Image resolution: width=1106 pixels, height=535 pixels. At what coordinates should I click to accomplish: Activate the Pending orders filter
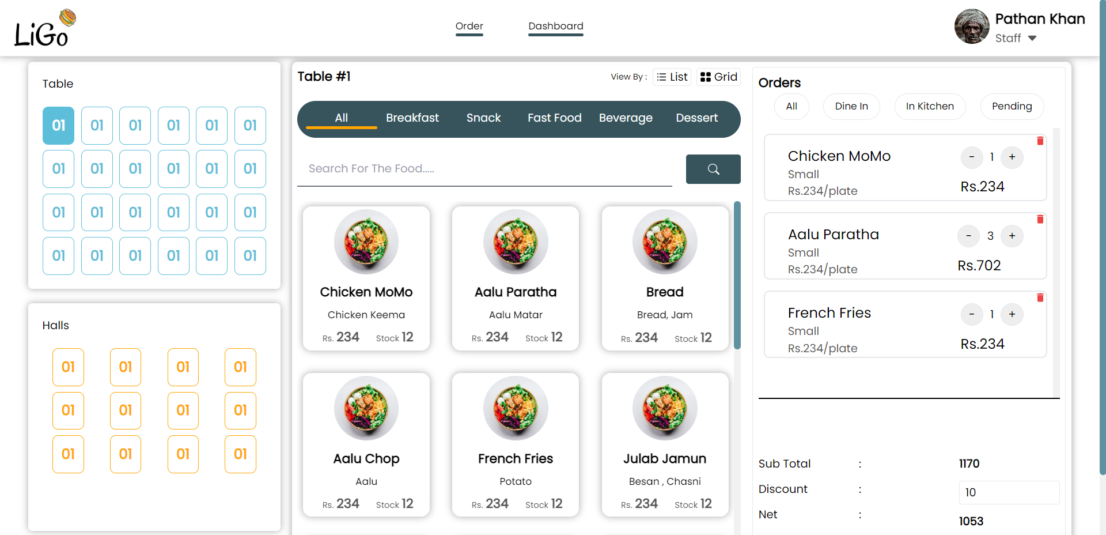click(x=1012, y=106)
